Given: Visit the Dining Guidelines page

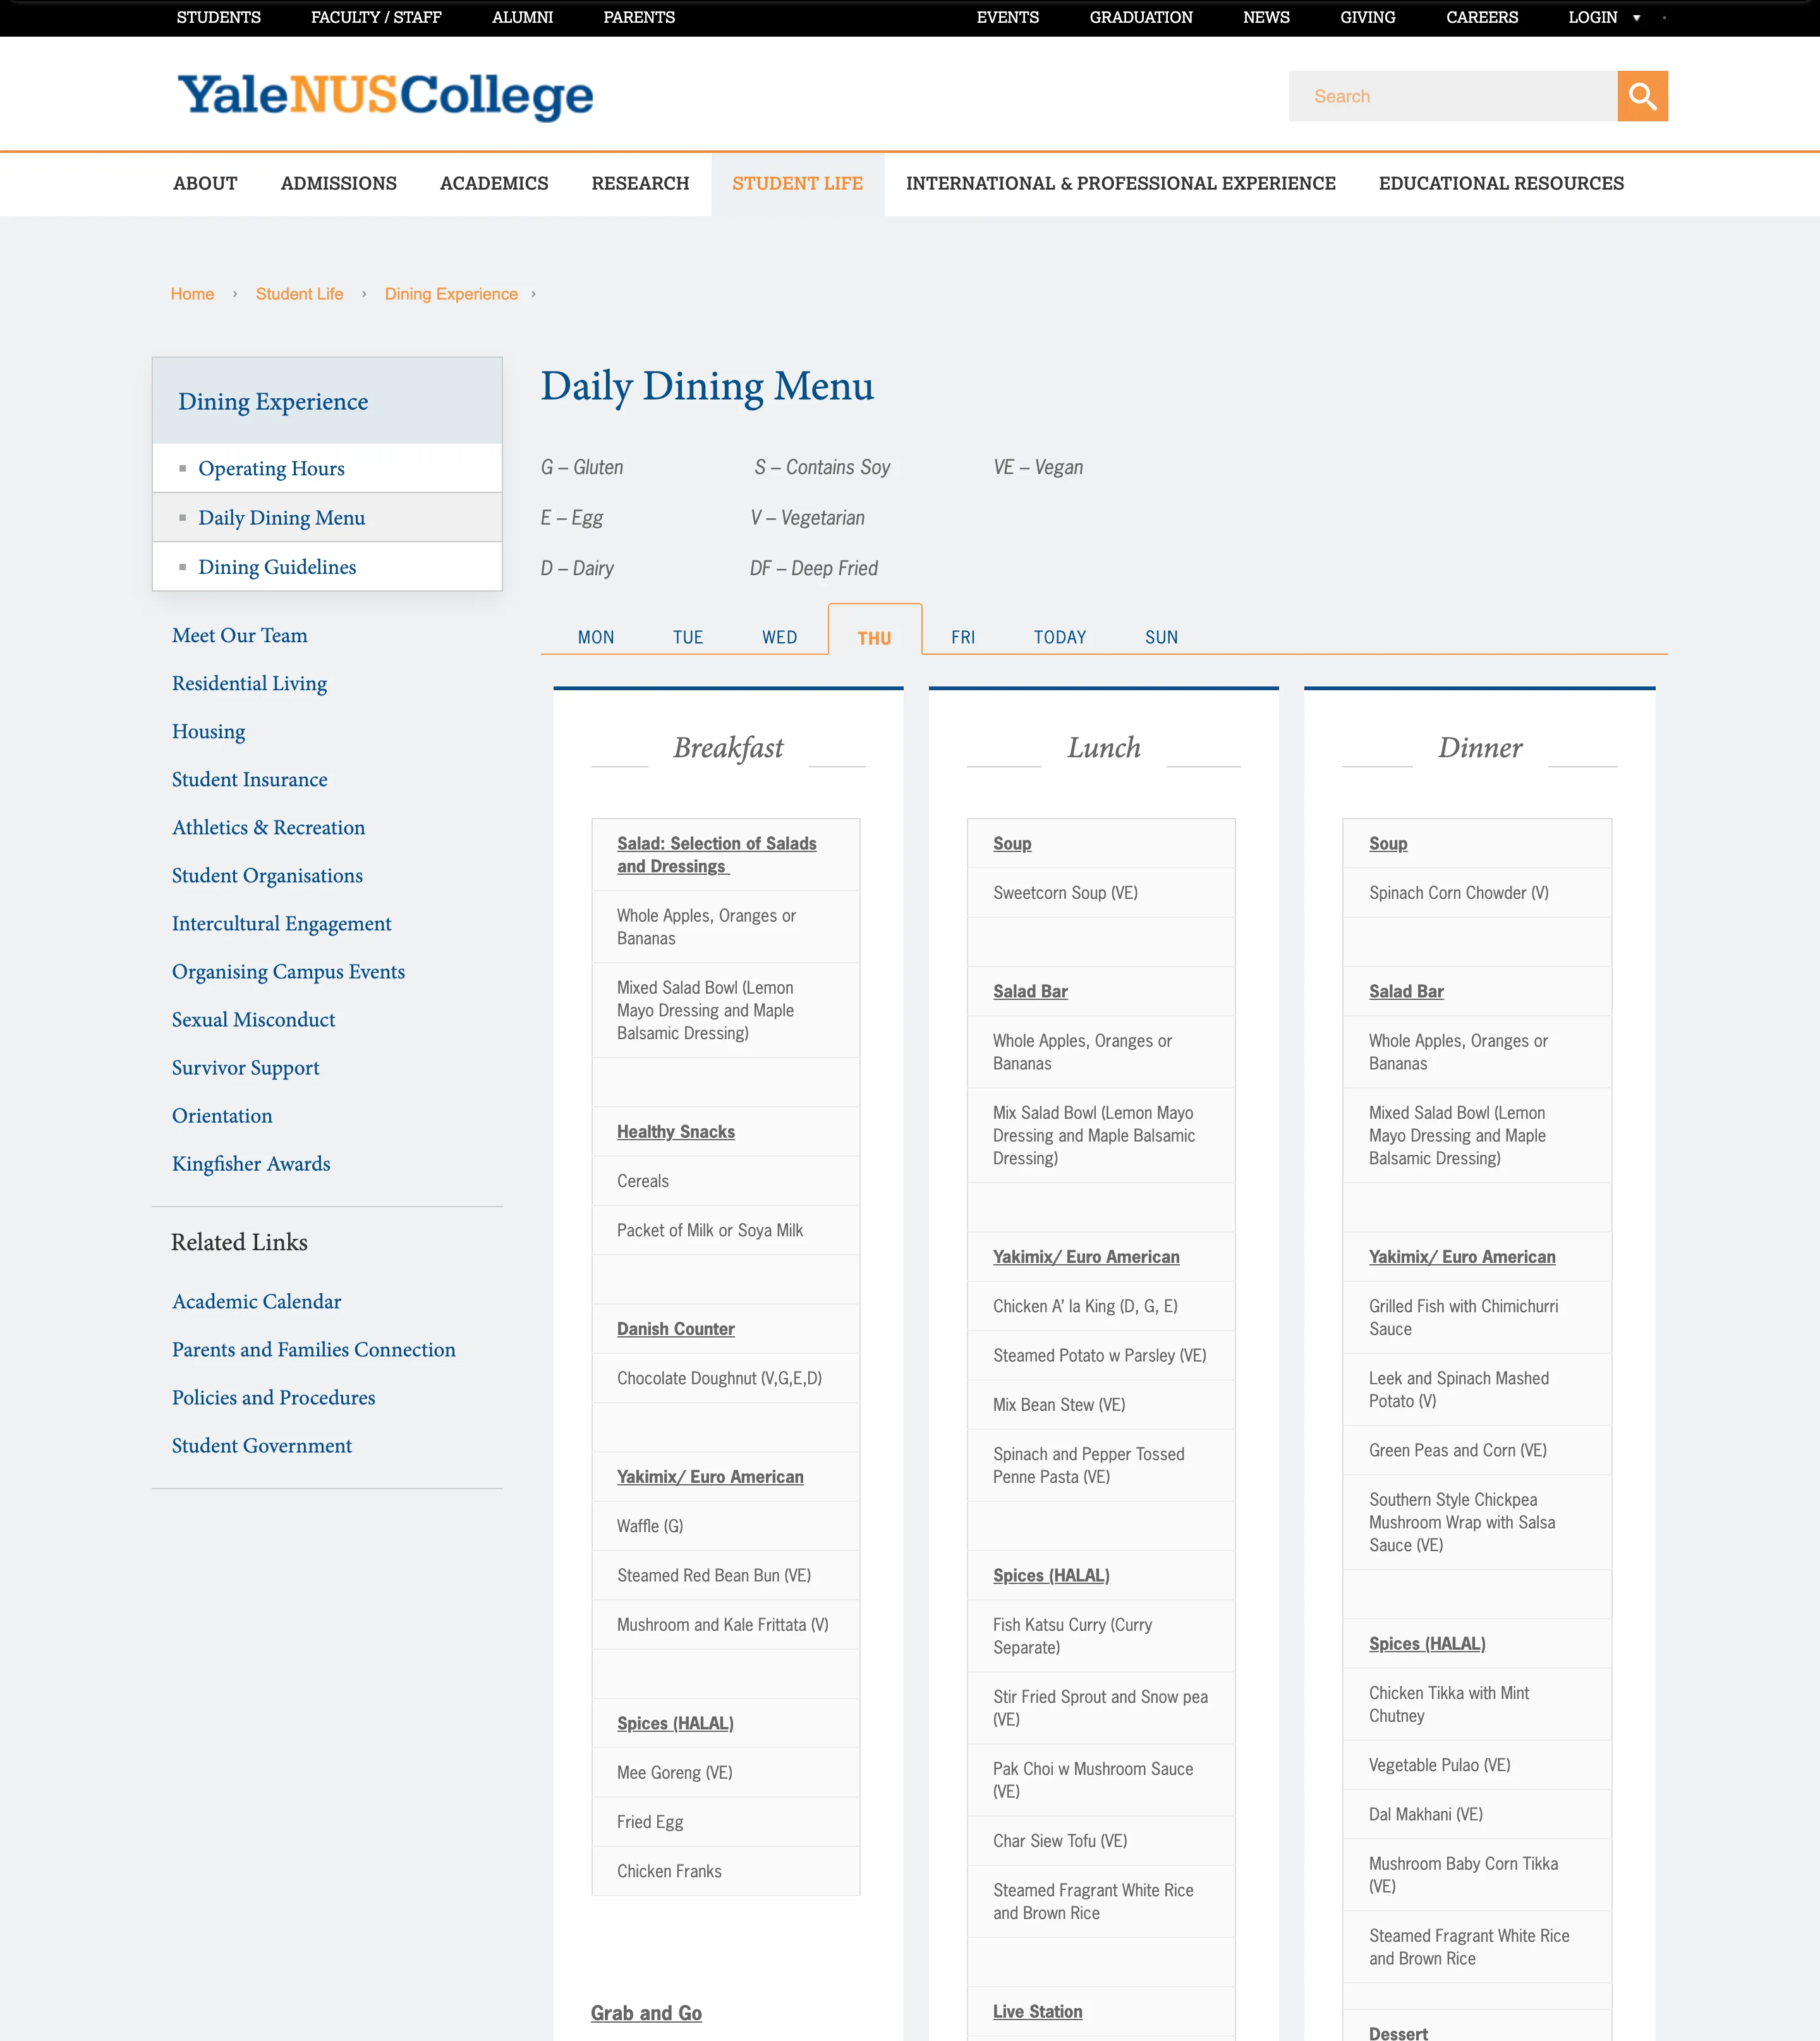Looking at the screenshot, I should [x=277, y=566].
